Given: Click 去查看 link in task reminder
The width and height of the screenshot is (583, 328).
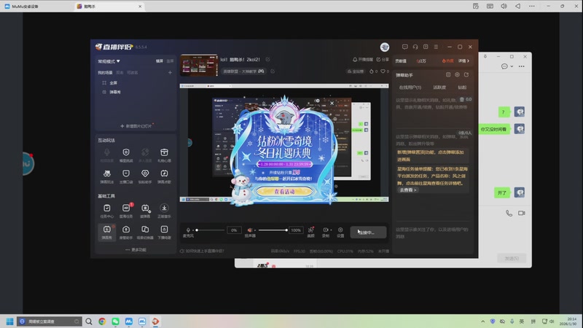Looking at the screenshot, I should pos(407,190).
